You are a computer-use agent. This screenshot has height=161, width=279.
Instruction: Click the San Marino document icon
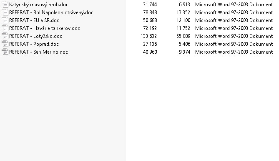tap(5, 52)
